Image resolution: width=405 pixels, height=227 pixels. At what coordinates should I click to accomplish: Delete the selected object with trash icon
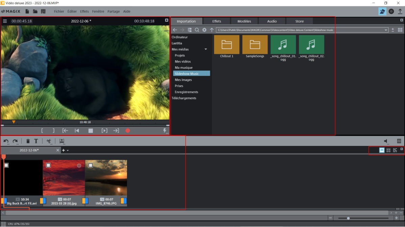(x=28, y=141)
